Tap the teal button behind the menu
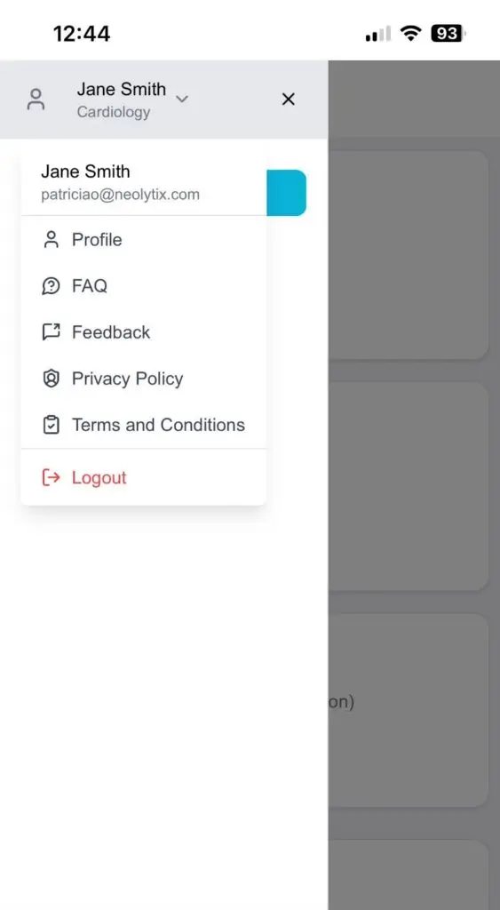 286,193
